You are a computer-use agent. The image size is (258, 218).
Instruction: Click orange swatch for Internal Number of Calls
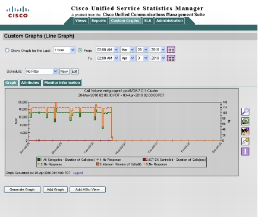point(97,164)
